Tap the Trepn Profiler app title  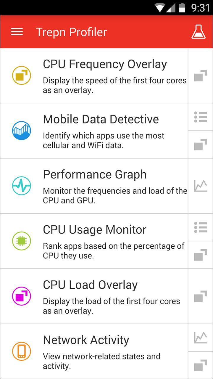click(x=71, y=32)
